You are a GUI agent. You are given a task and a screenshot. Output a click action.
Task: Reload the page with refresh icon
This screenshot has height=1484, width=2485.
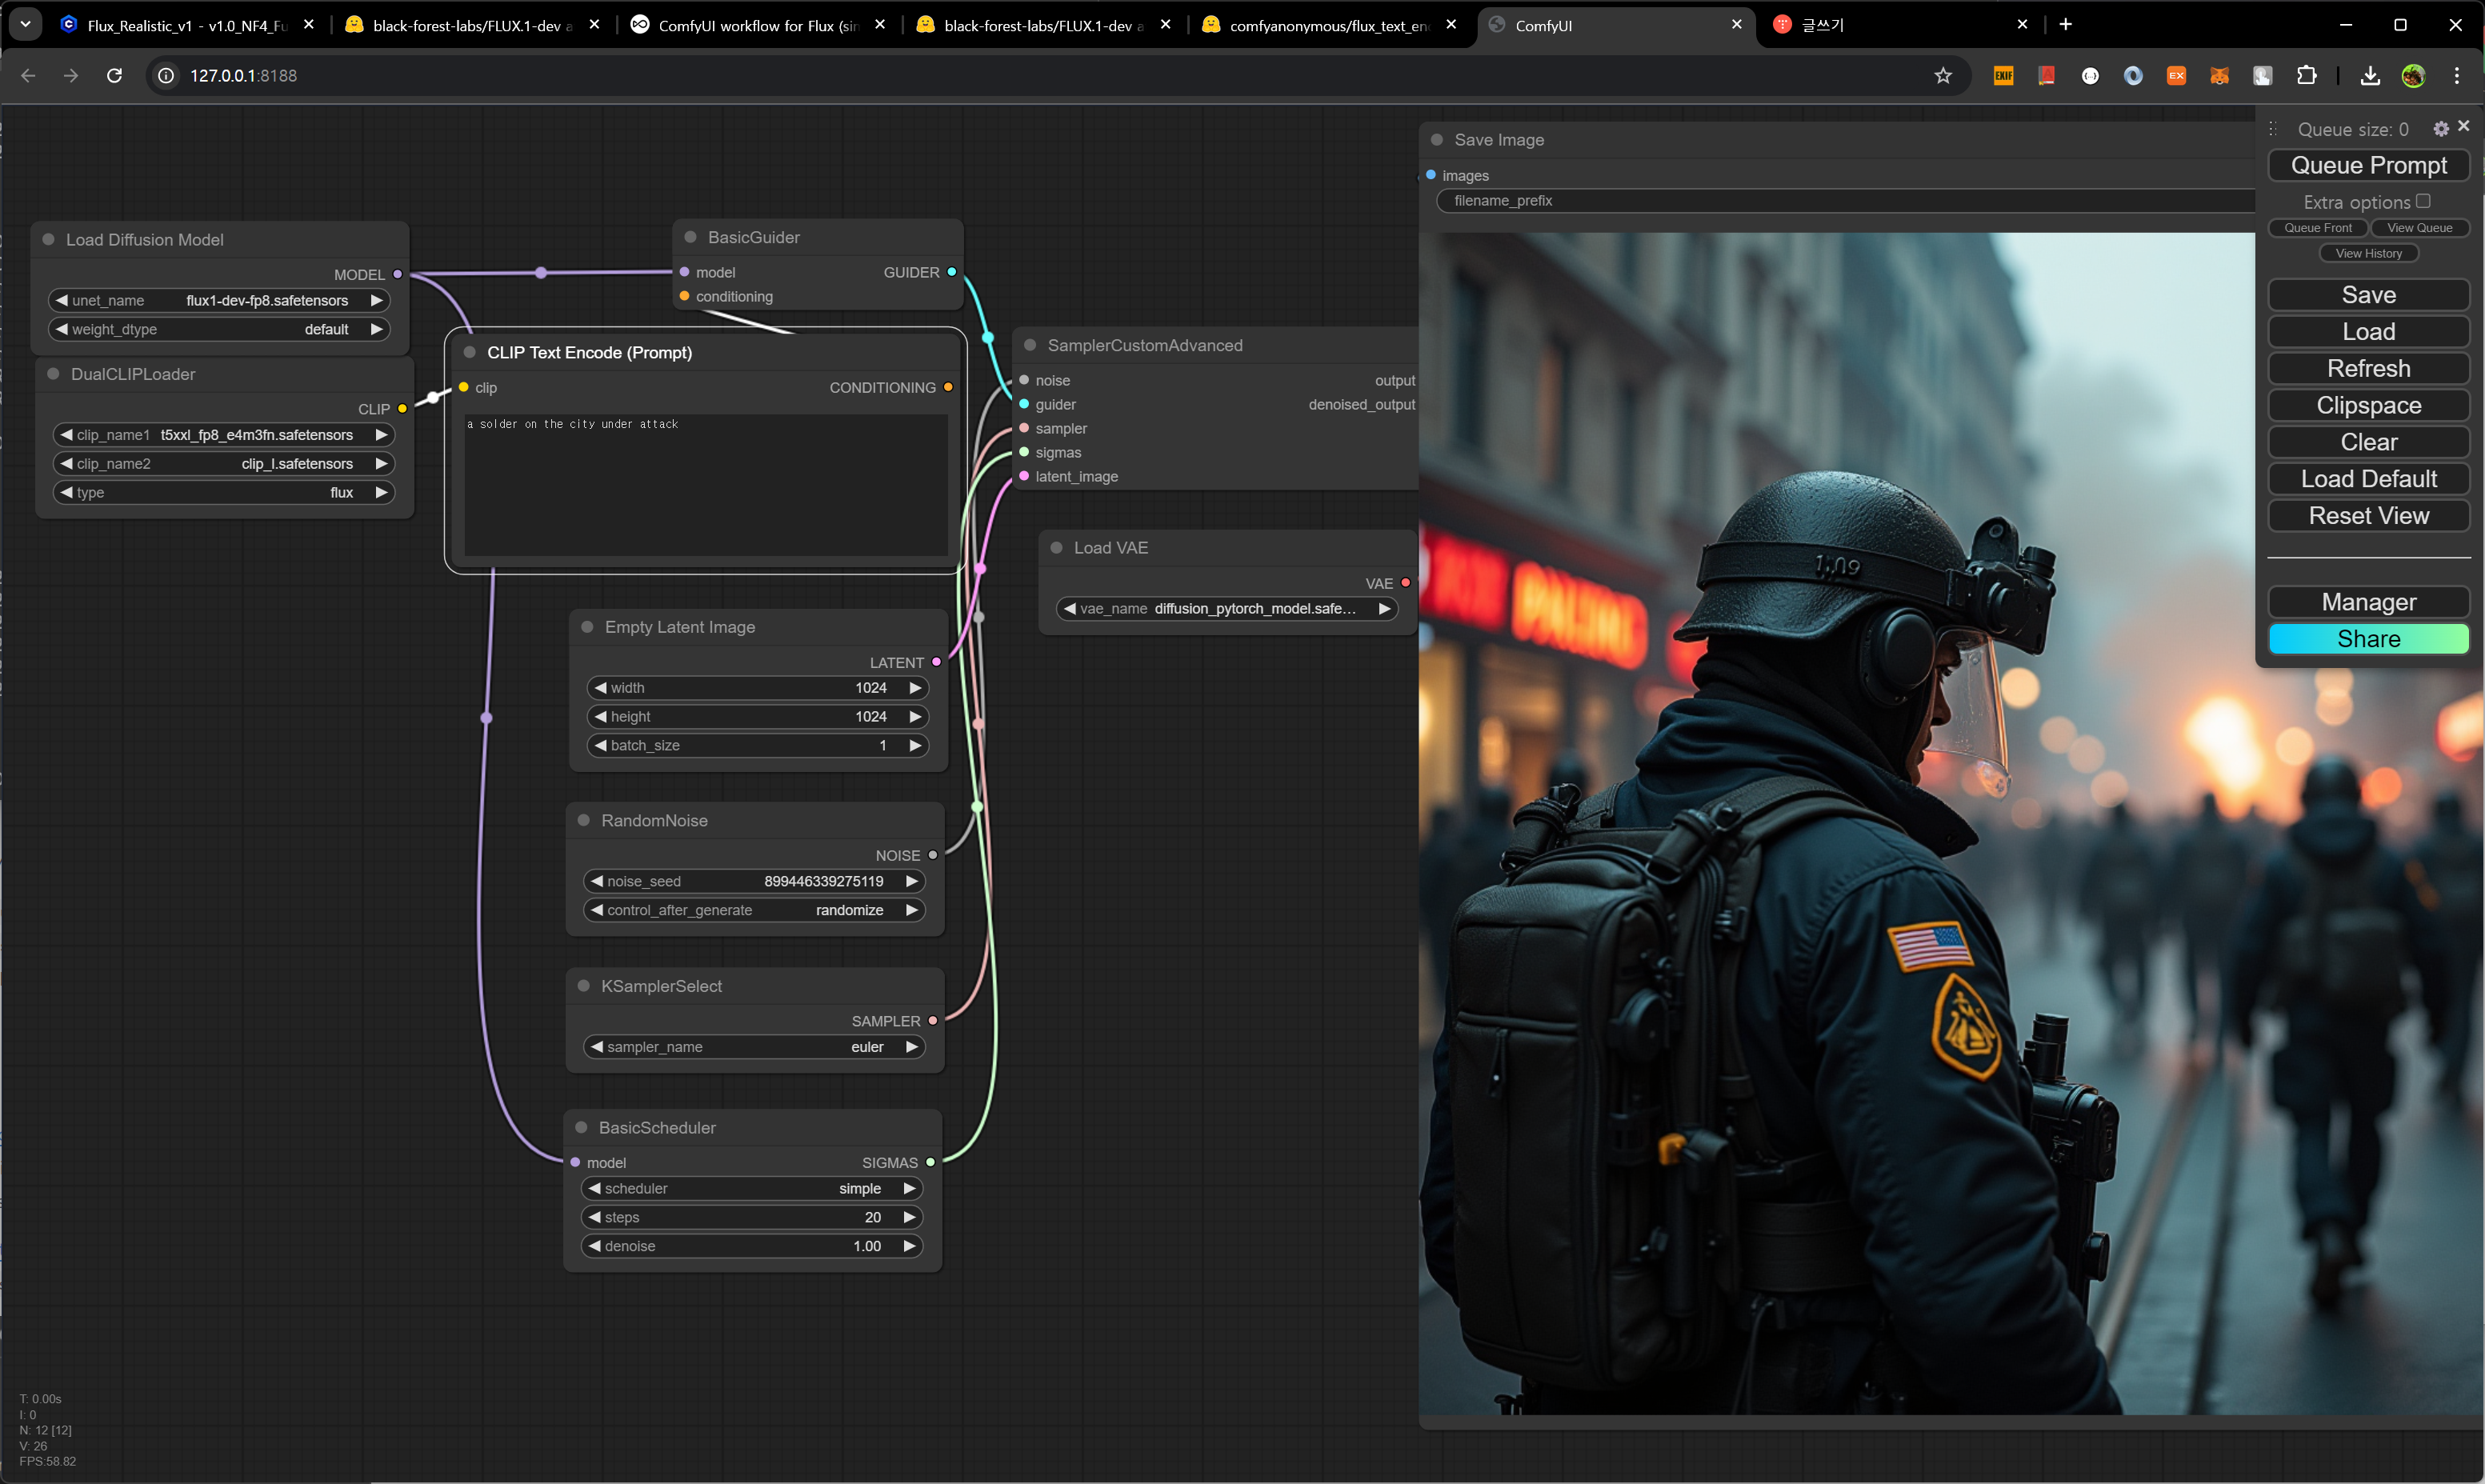(114, 76)
